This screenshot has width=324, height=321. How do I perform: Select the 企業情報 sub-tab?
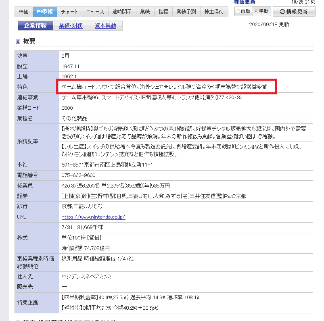[36, 26]
